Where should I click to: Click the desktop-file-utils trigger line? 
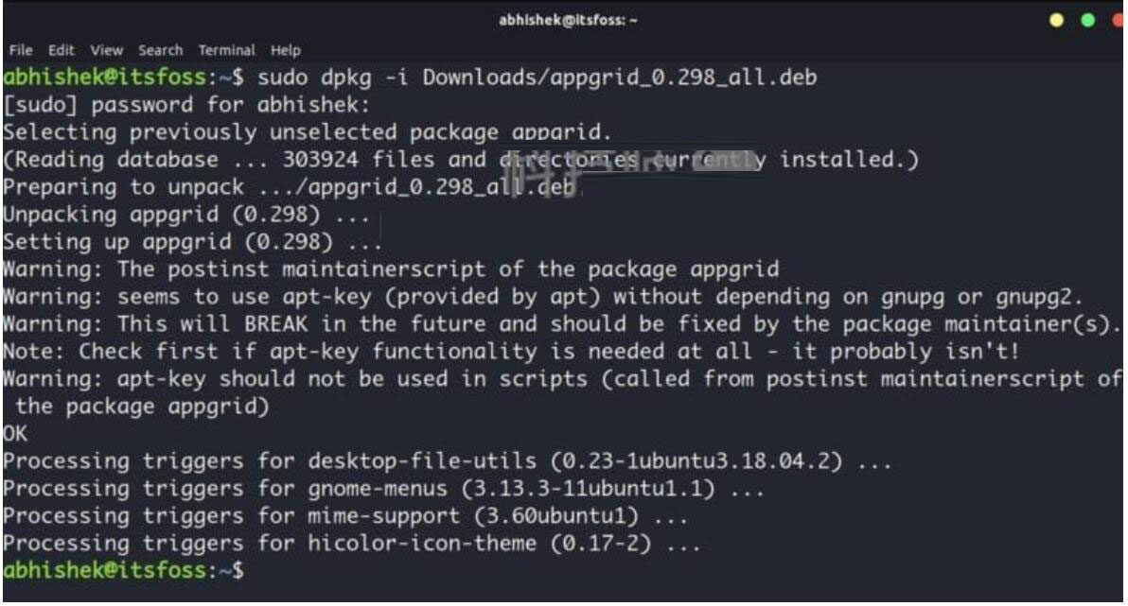[x=447, y=460]
